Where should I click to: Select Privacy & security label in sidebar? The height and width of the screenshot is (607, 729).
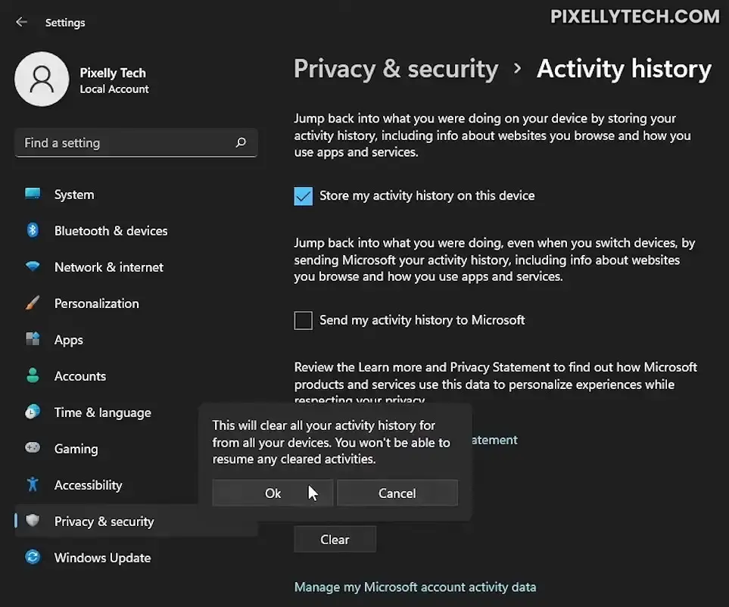coord(104,521)
